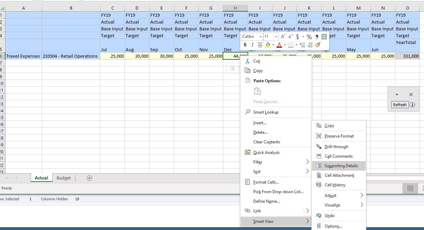The image size is (424, 230).
Task: Select Define Name... entry
Action: click(276, 201)
